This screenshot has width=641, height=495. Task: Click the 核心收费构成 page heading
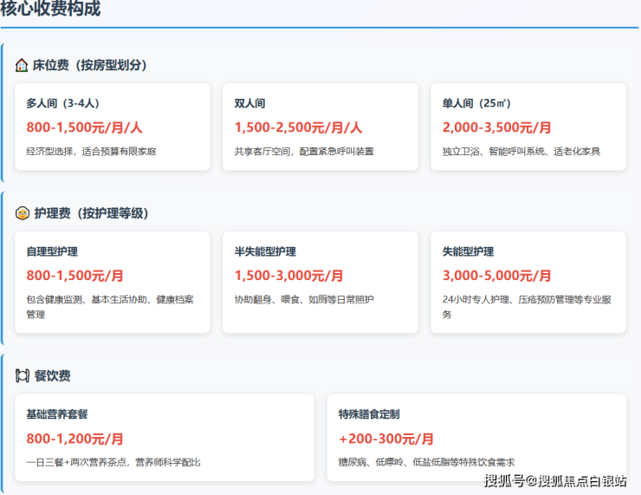(50, 10)
